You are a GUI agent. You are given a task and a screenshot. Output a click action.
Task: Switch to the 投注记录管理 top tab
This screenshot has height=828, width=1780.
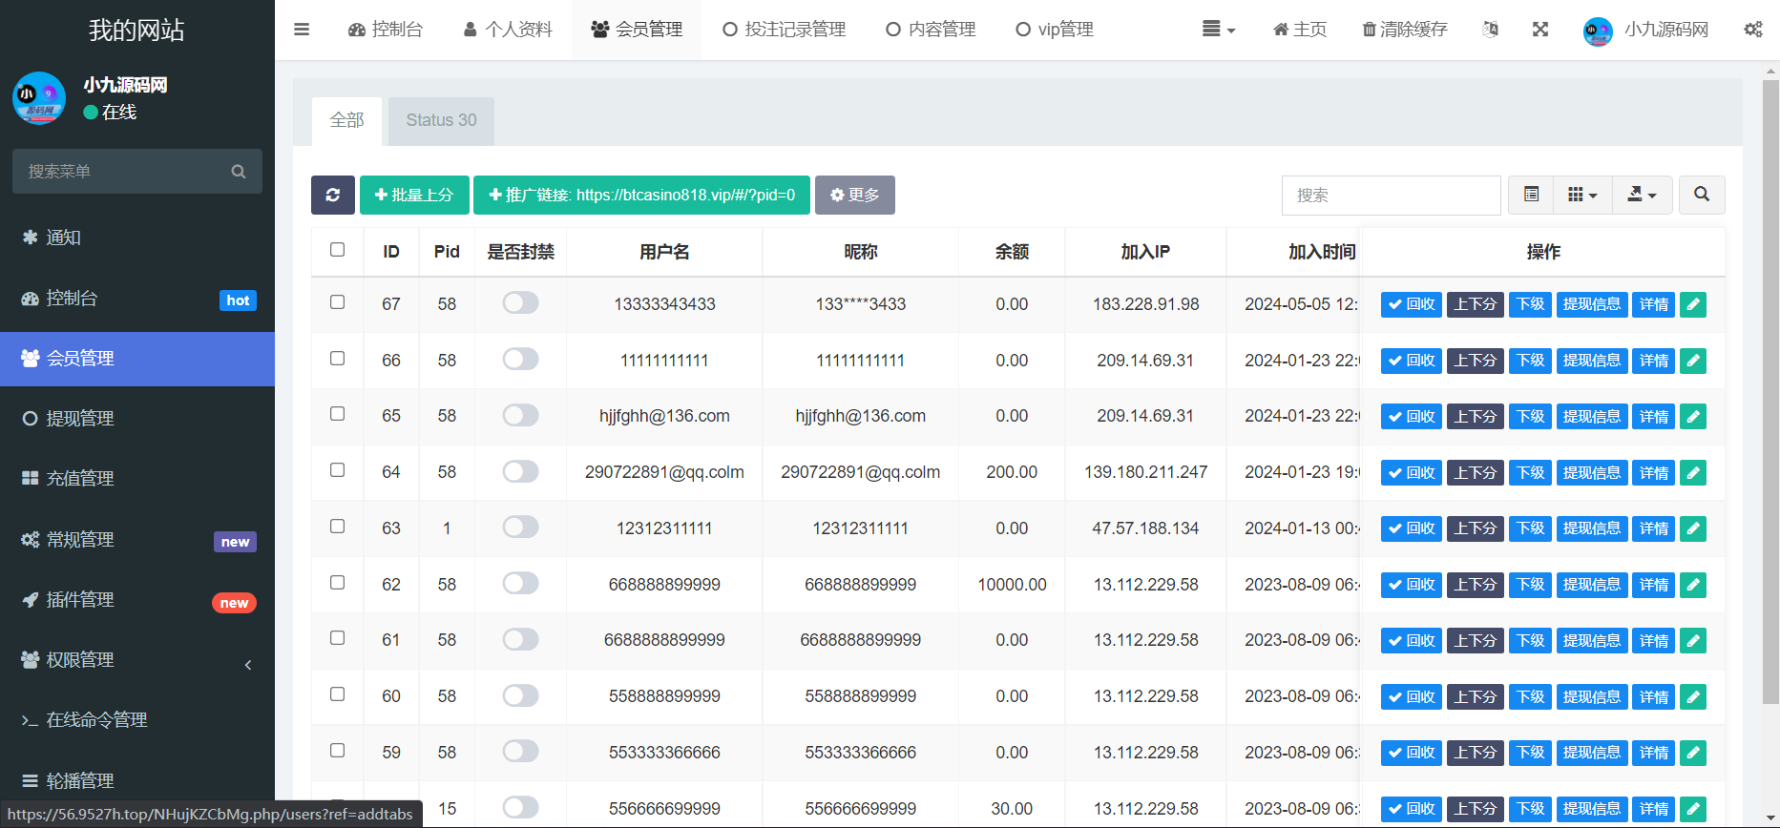coord(785,30)
